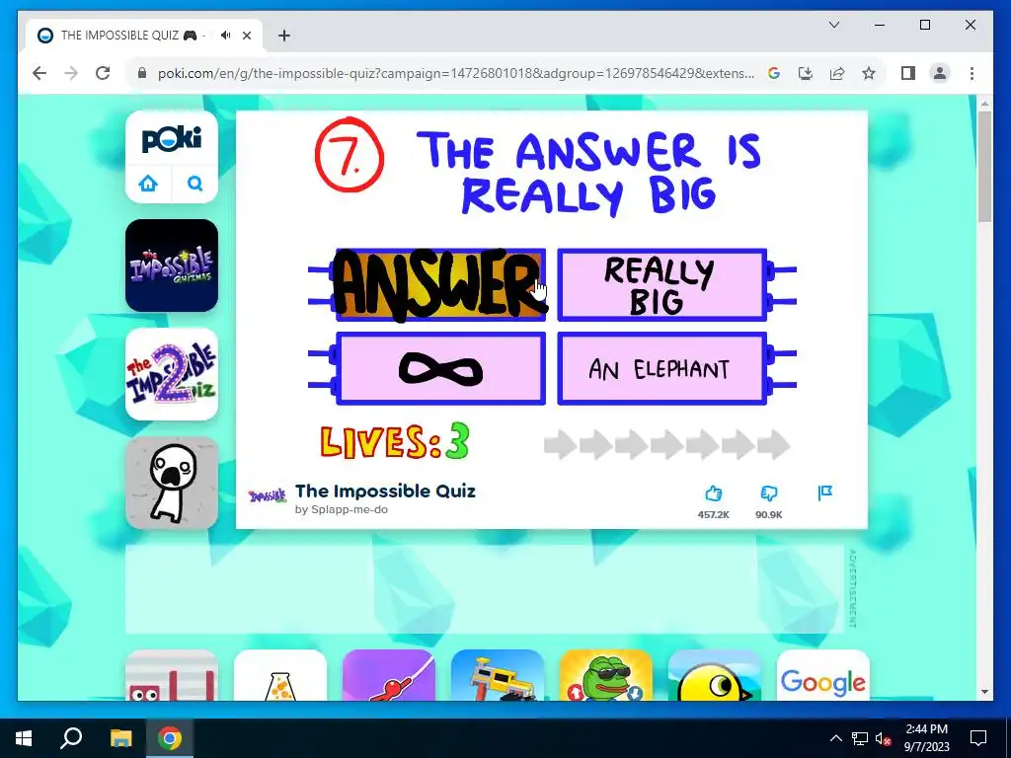Screen dimensions: 1011x758
Task: Open the Chrome profile avatar
Action: tap(940, 73)
